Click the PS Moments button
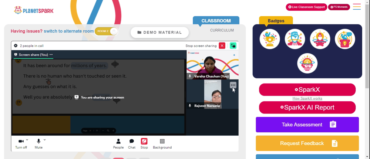370x159 pixels. click(x=339, y=7)
